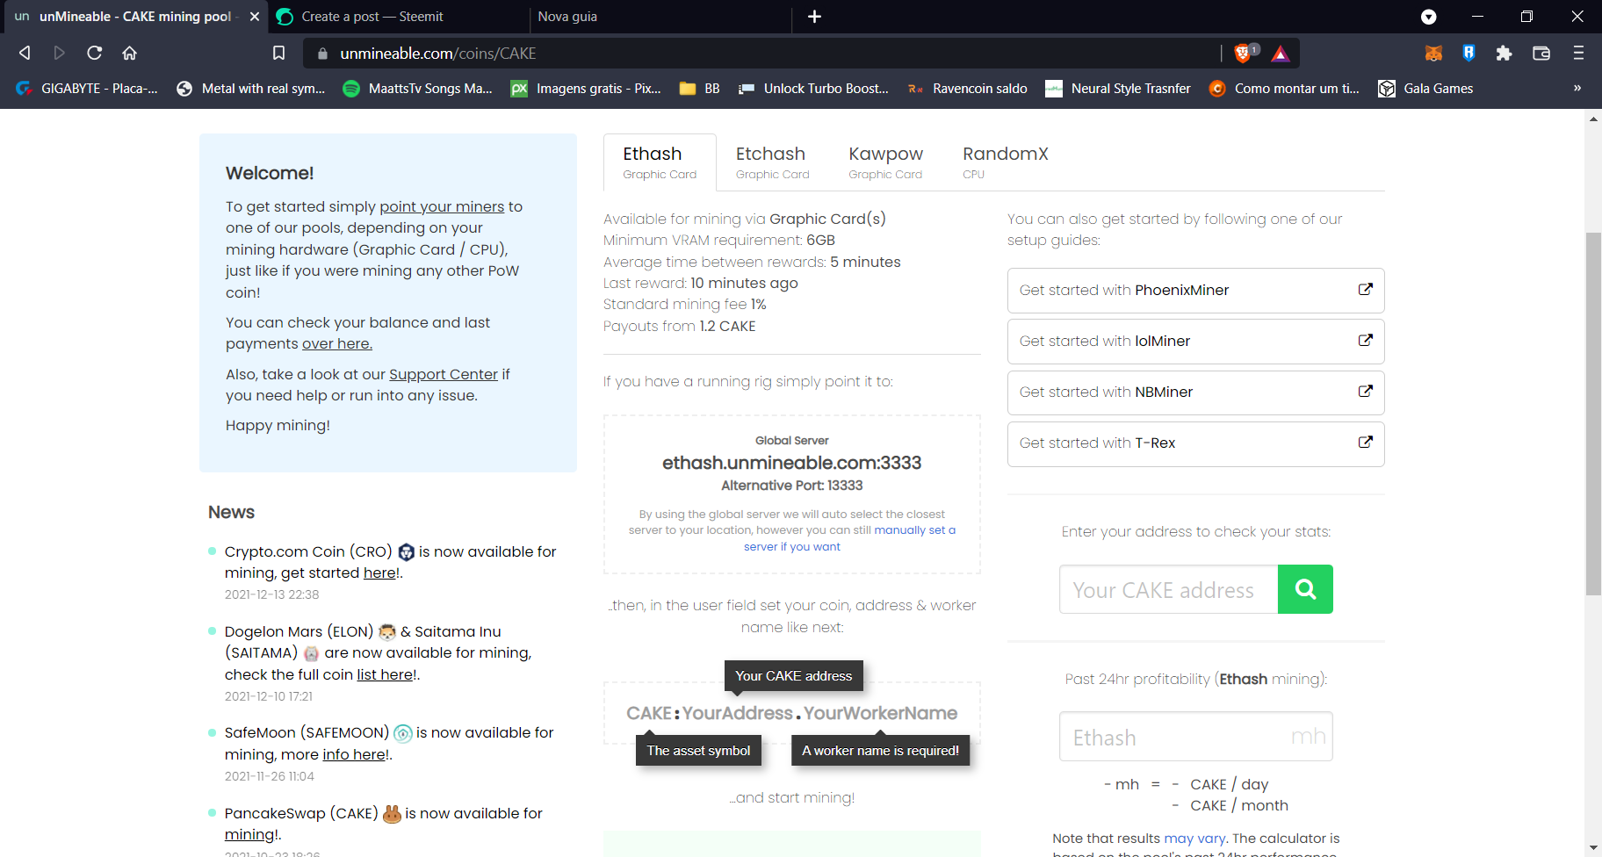Select the Ethash Graphic Card tab
1602x857 pixels.
[x=660, y=162]
